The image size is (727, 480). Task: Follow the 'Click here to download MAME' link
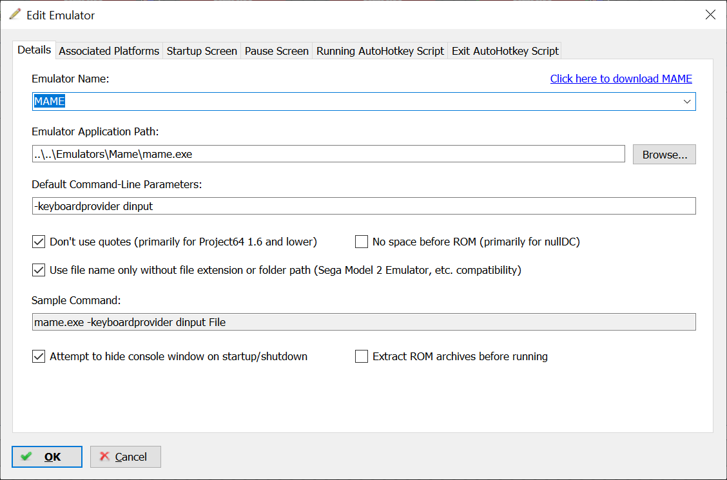click(621, 79)
